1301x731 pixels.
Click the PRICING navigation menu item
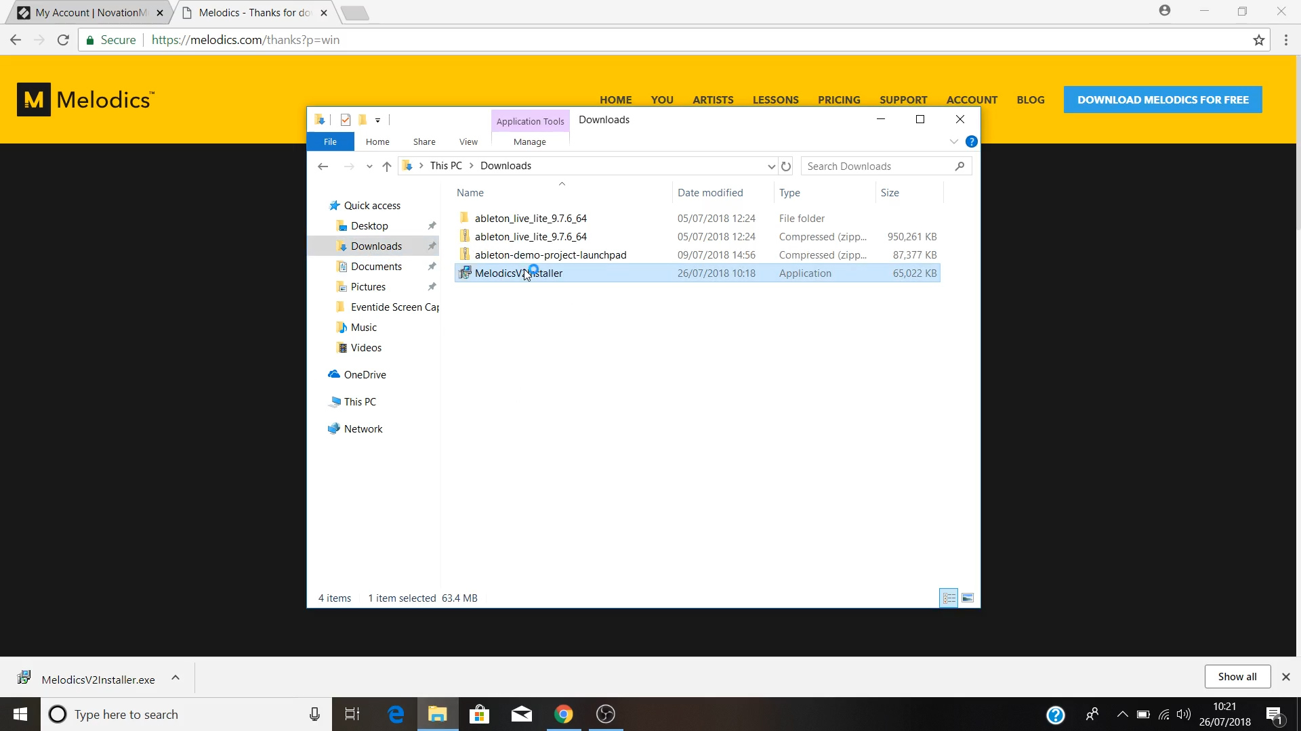838,99
